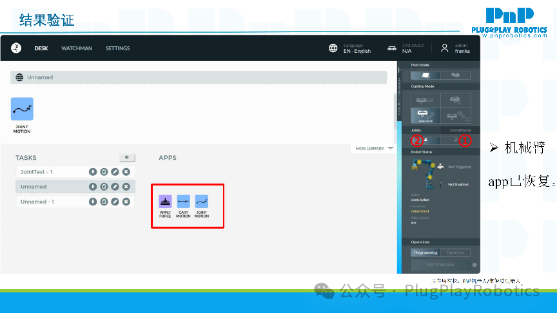Select the tablet Pilot Mode option
Viewport: 557px width, 313px height.
click(x=425, y=75)
